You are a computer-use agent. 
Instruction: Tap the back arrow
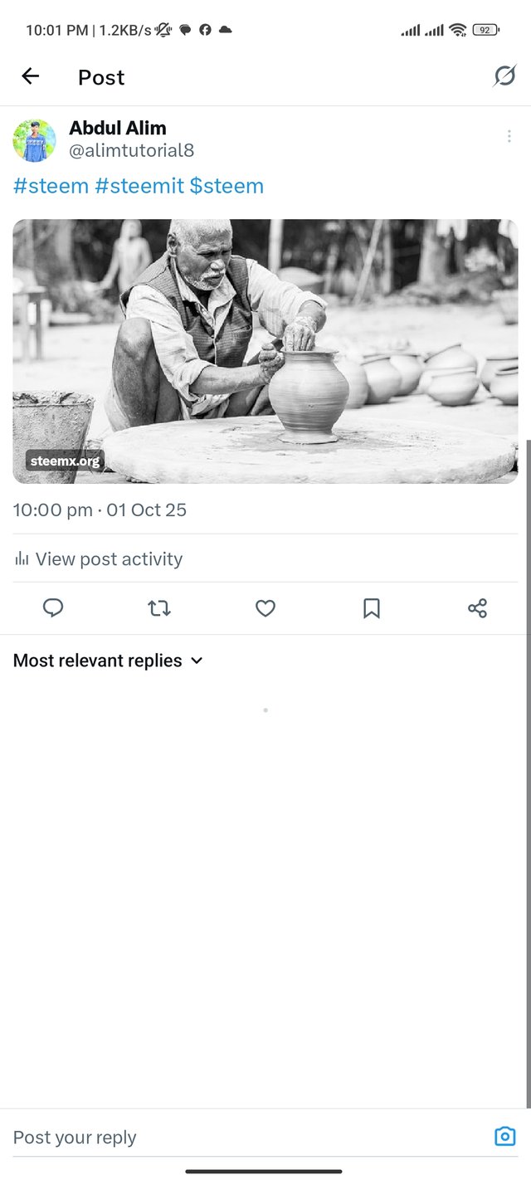(31, 77)
